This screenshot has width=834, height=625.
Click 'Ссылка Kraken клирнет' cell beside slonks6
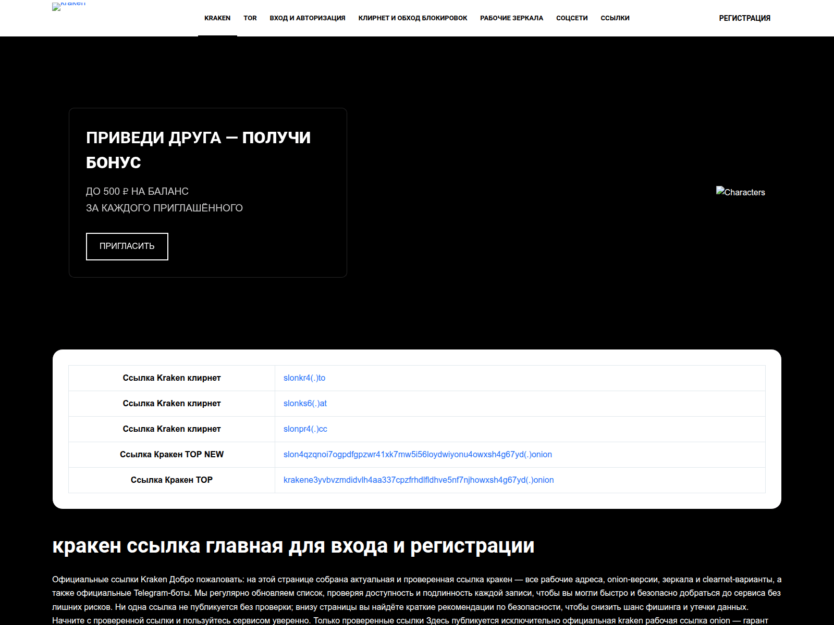172,404
